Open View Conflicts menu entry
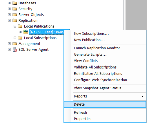Viewport: 147px width, 123px height. click(x=105, y=61)
